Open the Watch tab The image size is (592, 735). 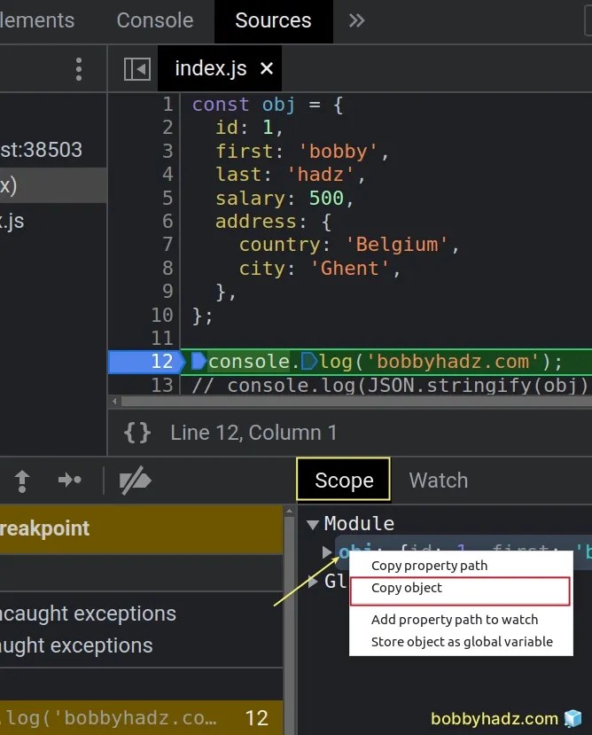pyautogui.click(x=438, y=480)
